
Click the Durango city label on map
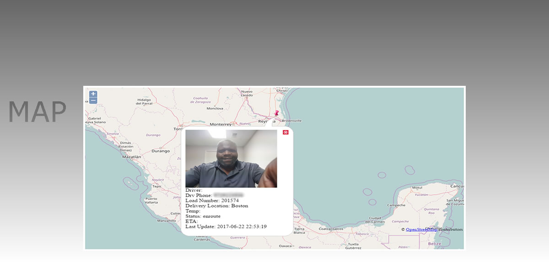coord(161,151)
